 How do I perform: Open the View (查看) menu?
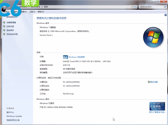pos(24,12)
